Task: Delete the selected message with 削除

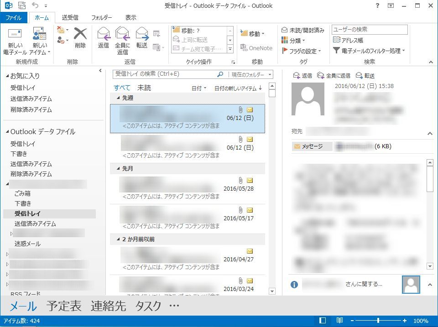Action: [80, 38]
